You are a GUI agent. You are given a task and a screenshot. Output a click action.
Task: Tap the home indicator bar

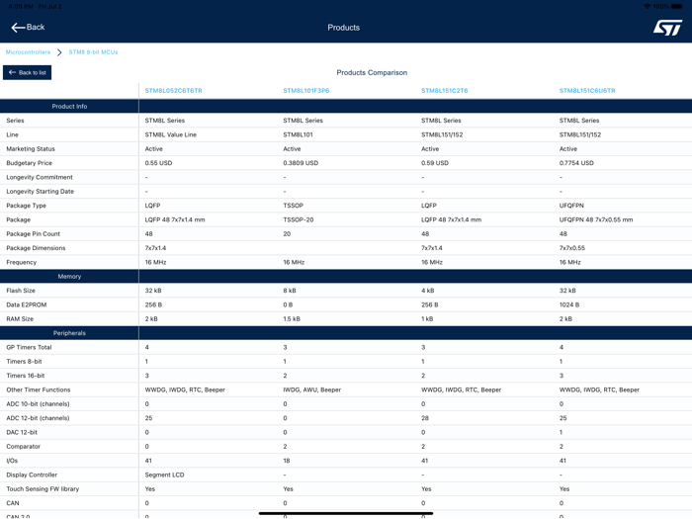(346, 513)
